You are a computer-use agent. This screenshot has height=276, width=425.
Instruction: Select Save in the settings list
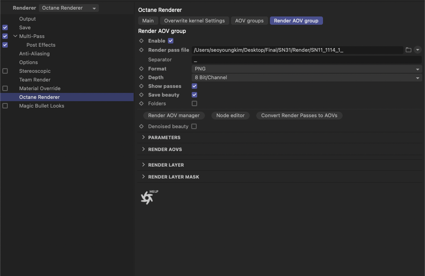[25, 27]
